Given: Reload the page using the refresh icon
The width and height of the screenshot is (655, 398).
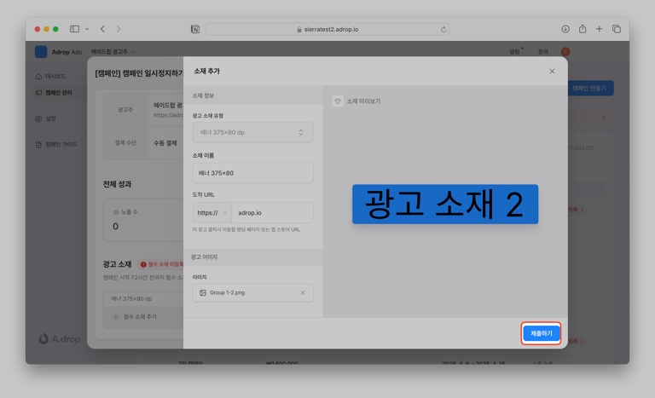Looking at the screenshot, I should tap(443, 29).
